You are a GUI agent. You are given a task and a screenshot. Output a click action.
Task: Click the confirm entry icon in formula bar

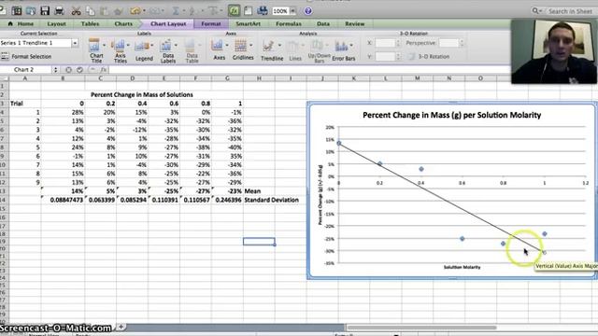(79, 70)
